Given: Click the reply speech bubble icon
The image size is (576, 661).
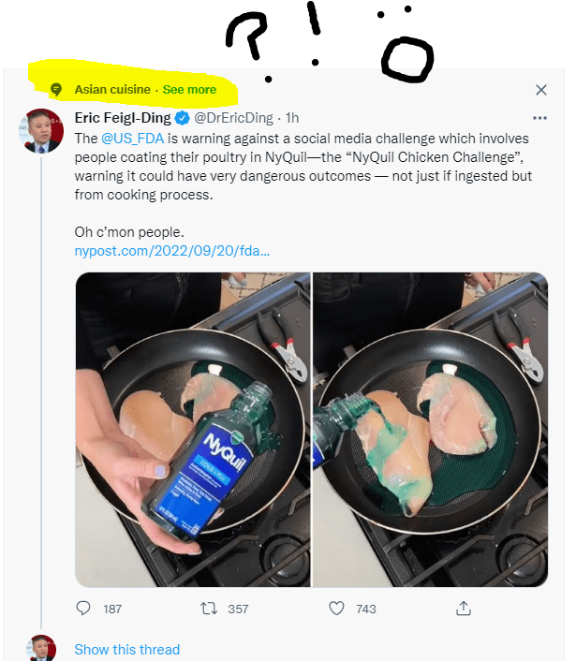Looking at the screenshot, I should click(x=83, y=609).
